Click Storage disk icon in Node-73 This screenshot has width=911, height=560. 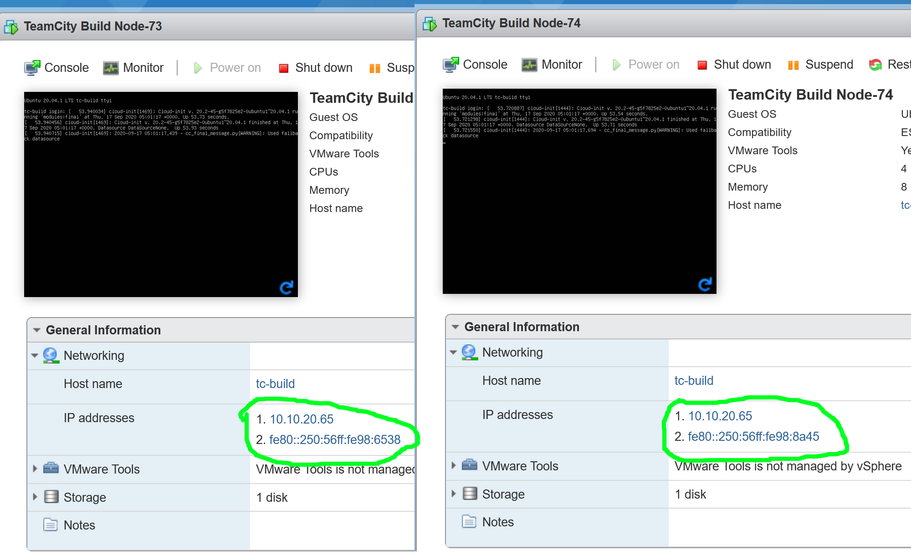51,496
